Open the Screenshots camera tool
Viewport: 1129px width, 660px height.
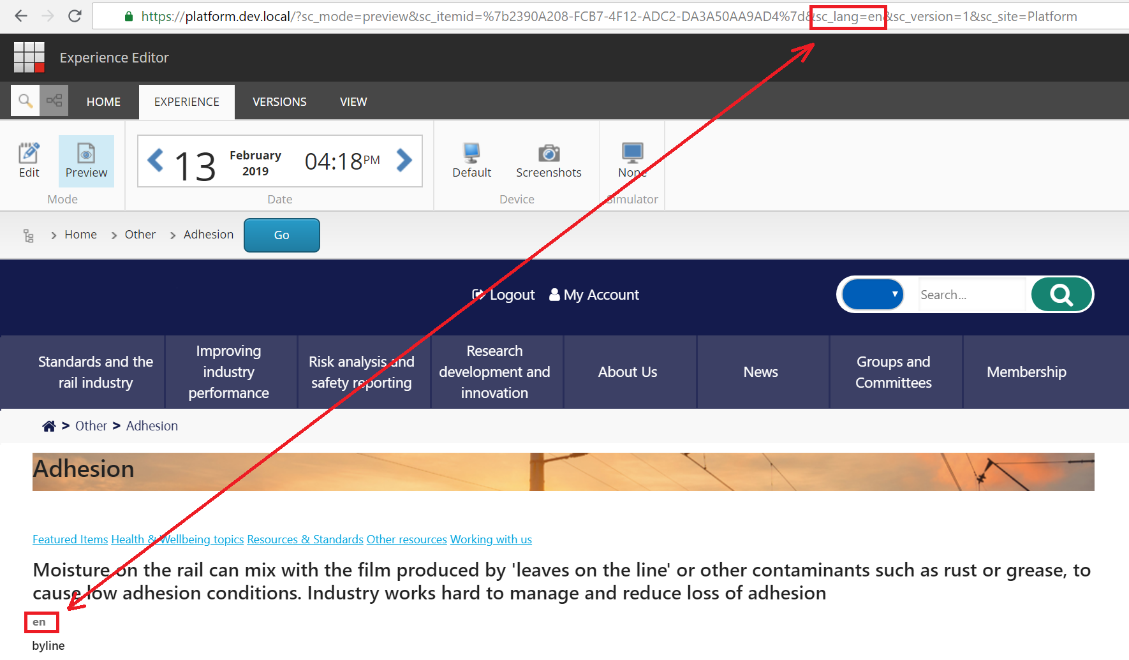point(549,161)
